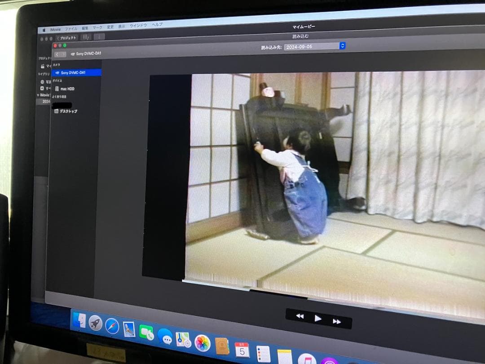Go back to プロジェクト view
The height and width of the screenshot is (364, 485).
pyautogui.click(x=67, y=38)
